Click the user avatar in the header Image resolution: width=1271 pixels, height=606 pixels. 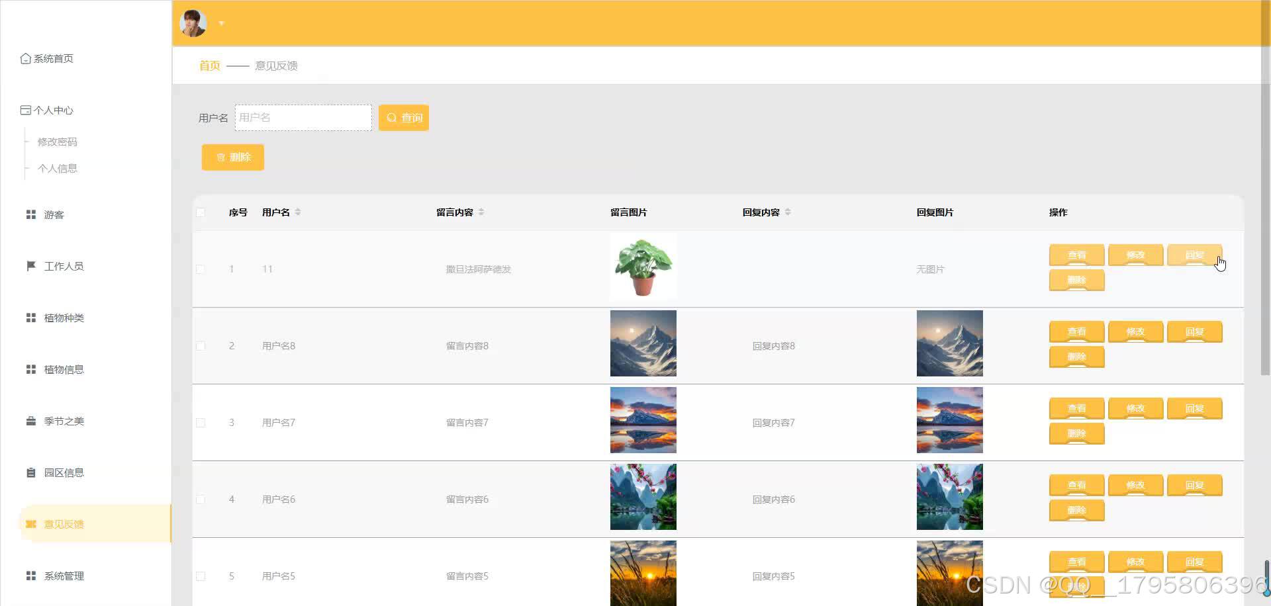click(193, 23)
